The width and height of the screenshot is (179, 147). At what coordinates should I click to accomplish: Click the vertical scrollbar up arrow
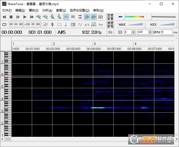(x=176, y=38)
